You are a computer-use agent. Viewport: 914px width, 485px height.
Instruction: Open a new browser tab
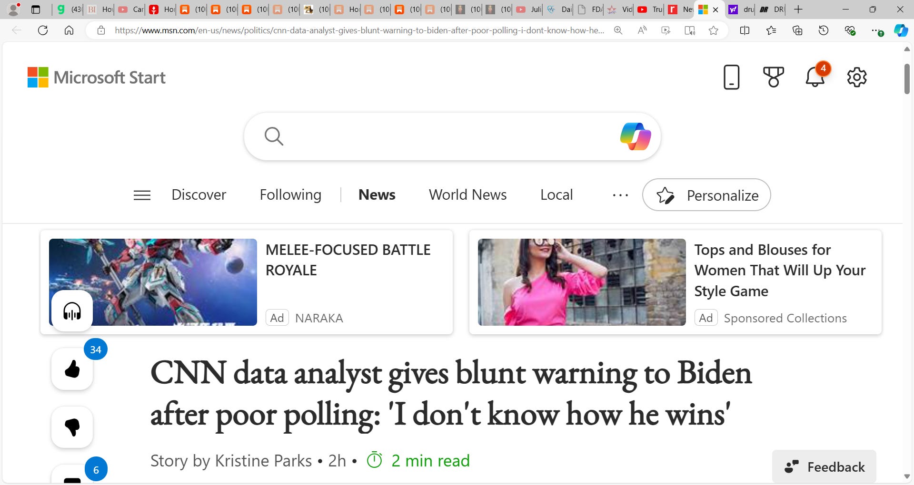tap(798, 9)
